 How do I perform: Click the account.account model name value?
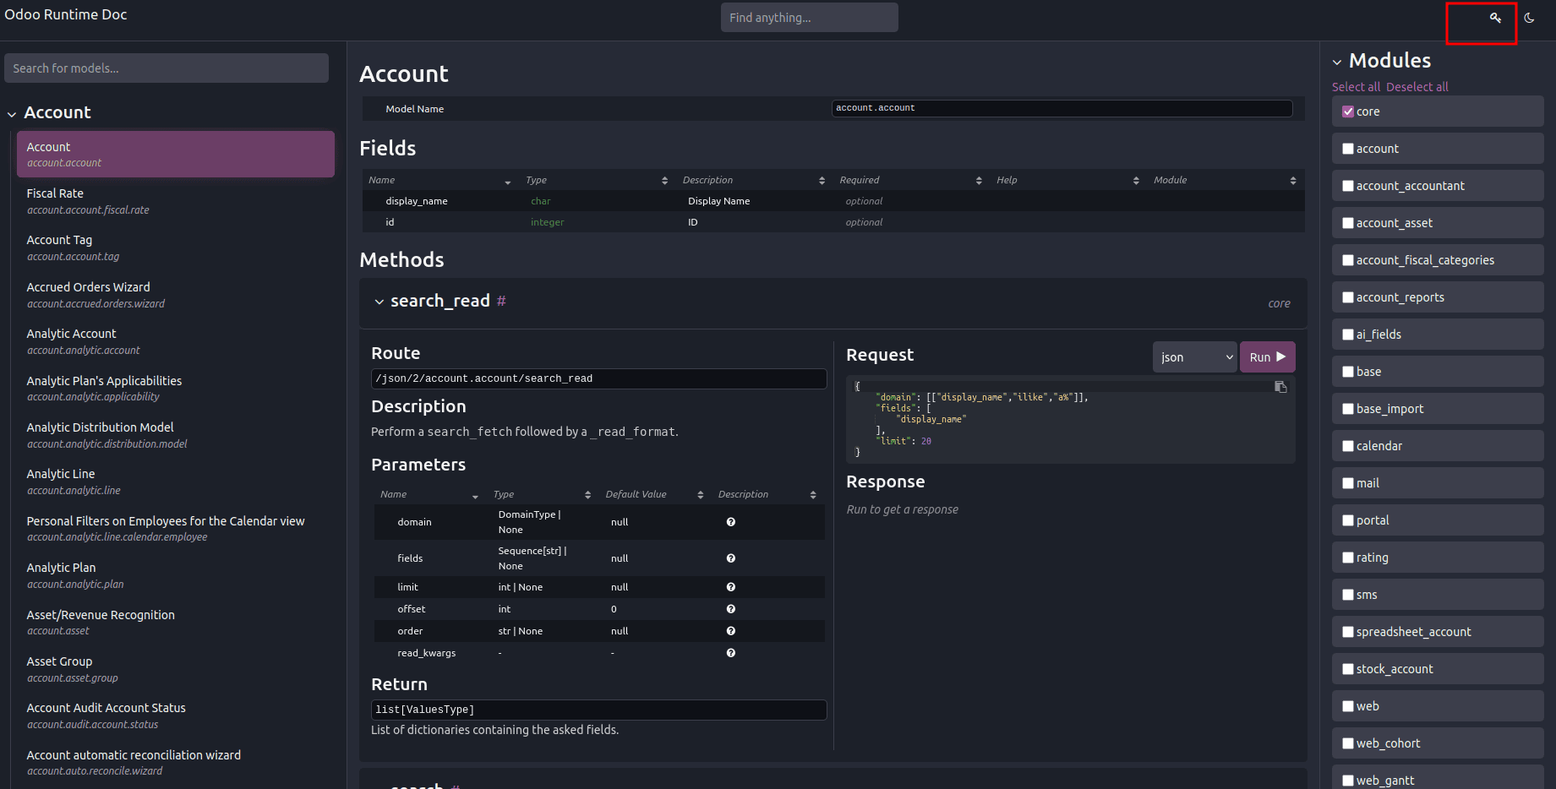click(1062, 108)
